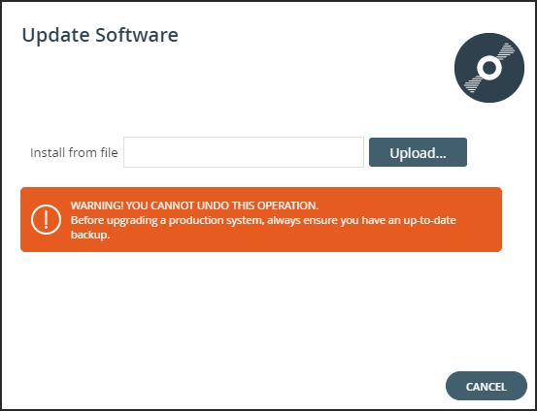
Task: Click the empty file path text box
Action: (x=244, y=152)
